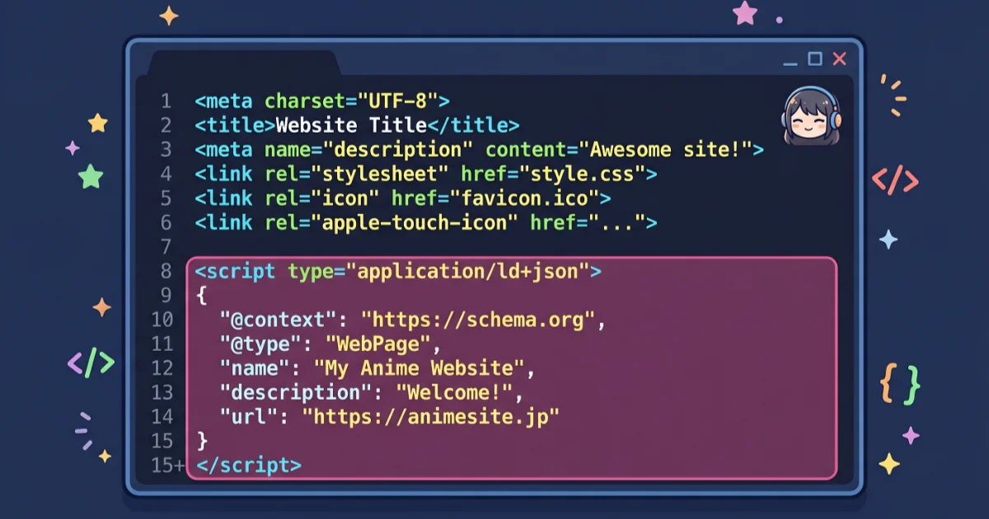Click line number 6 in gutter
Viewport: 989px width, 519px height.
pos(166,222)
